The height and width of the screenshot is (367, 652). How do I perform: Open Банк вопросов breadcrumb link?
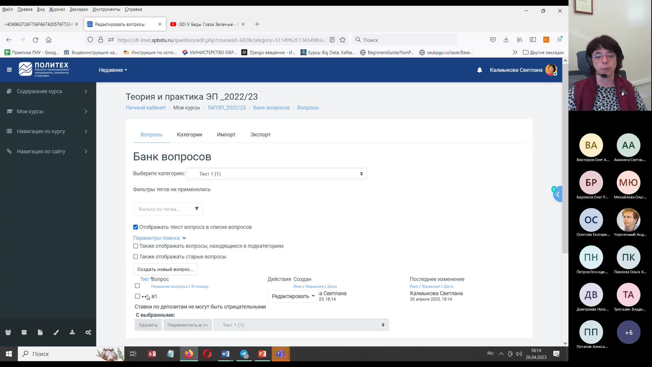pyautogui.click(x=271, y=107)
